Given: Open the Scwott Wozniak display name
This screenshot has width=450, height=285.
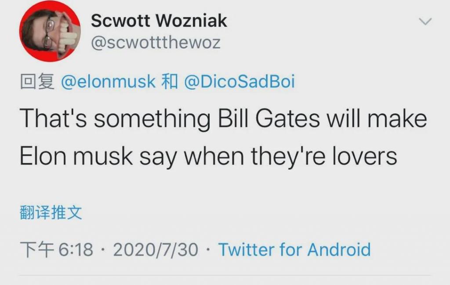Looking at the screenshot, I should [159, 21].
